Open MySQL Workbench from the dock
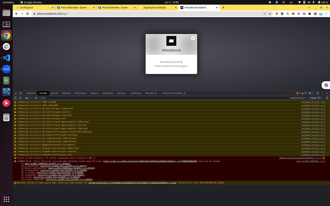330x206 pixels. click(6, 92)
